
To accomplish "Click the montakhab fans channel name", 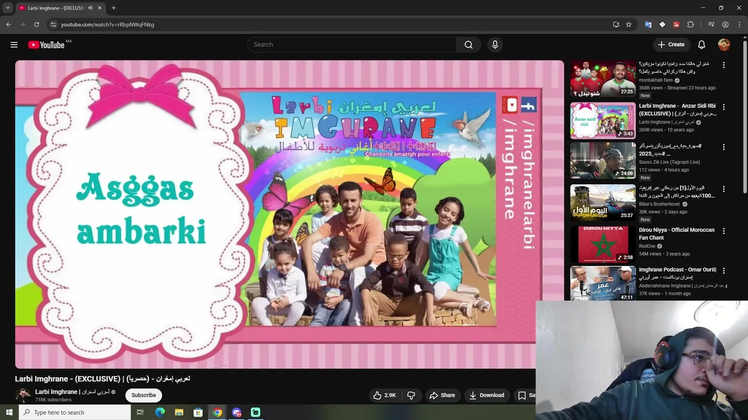I will pyautogui.click(x=656, y=80).
